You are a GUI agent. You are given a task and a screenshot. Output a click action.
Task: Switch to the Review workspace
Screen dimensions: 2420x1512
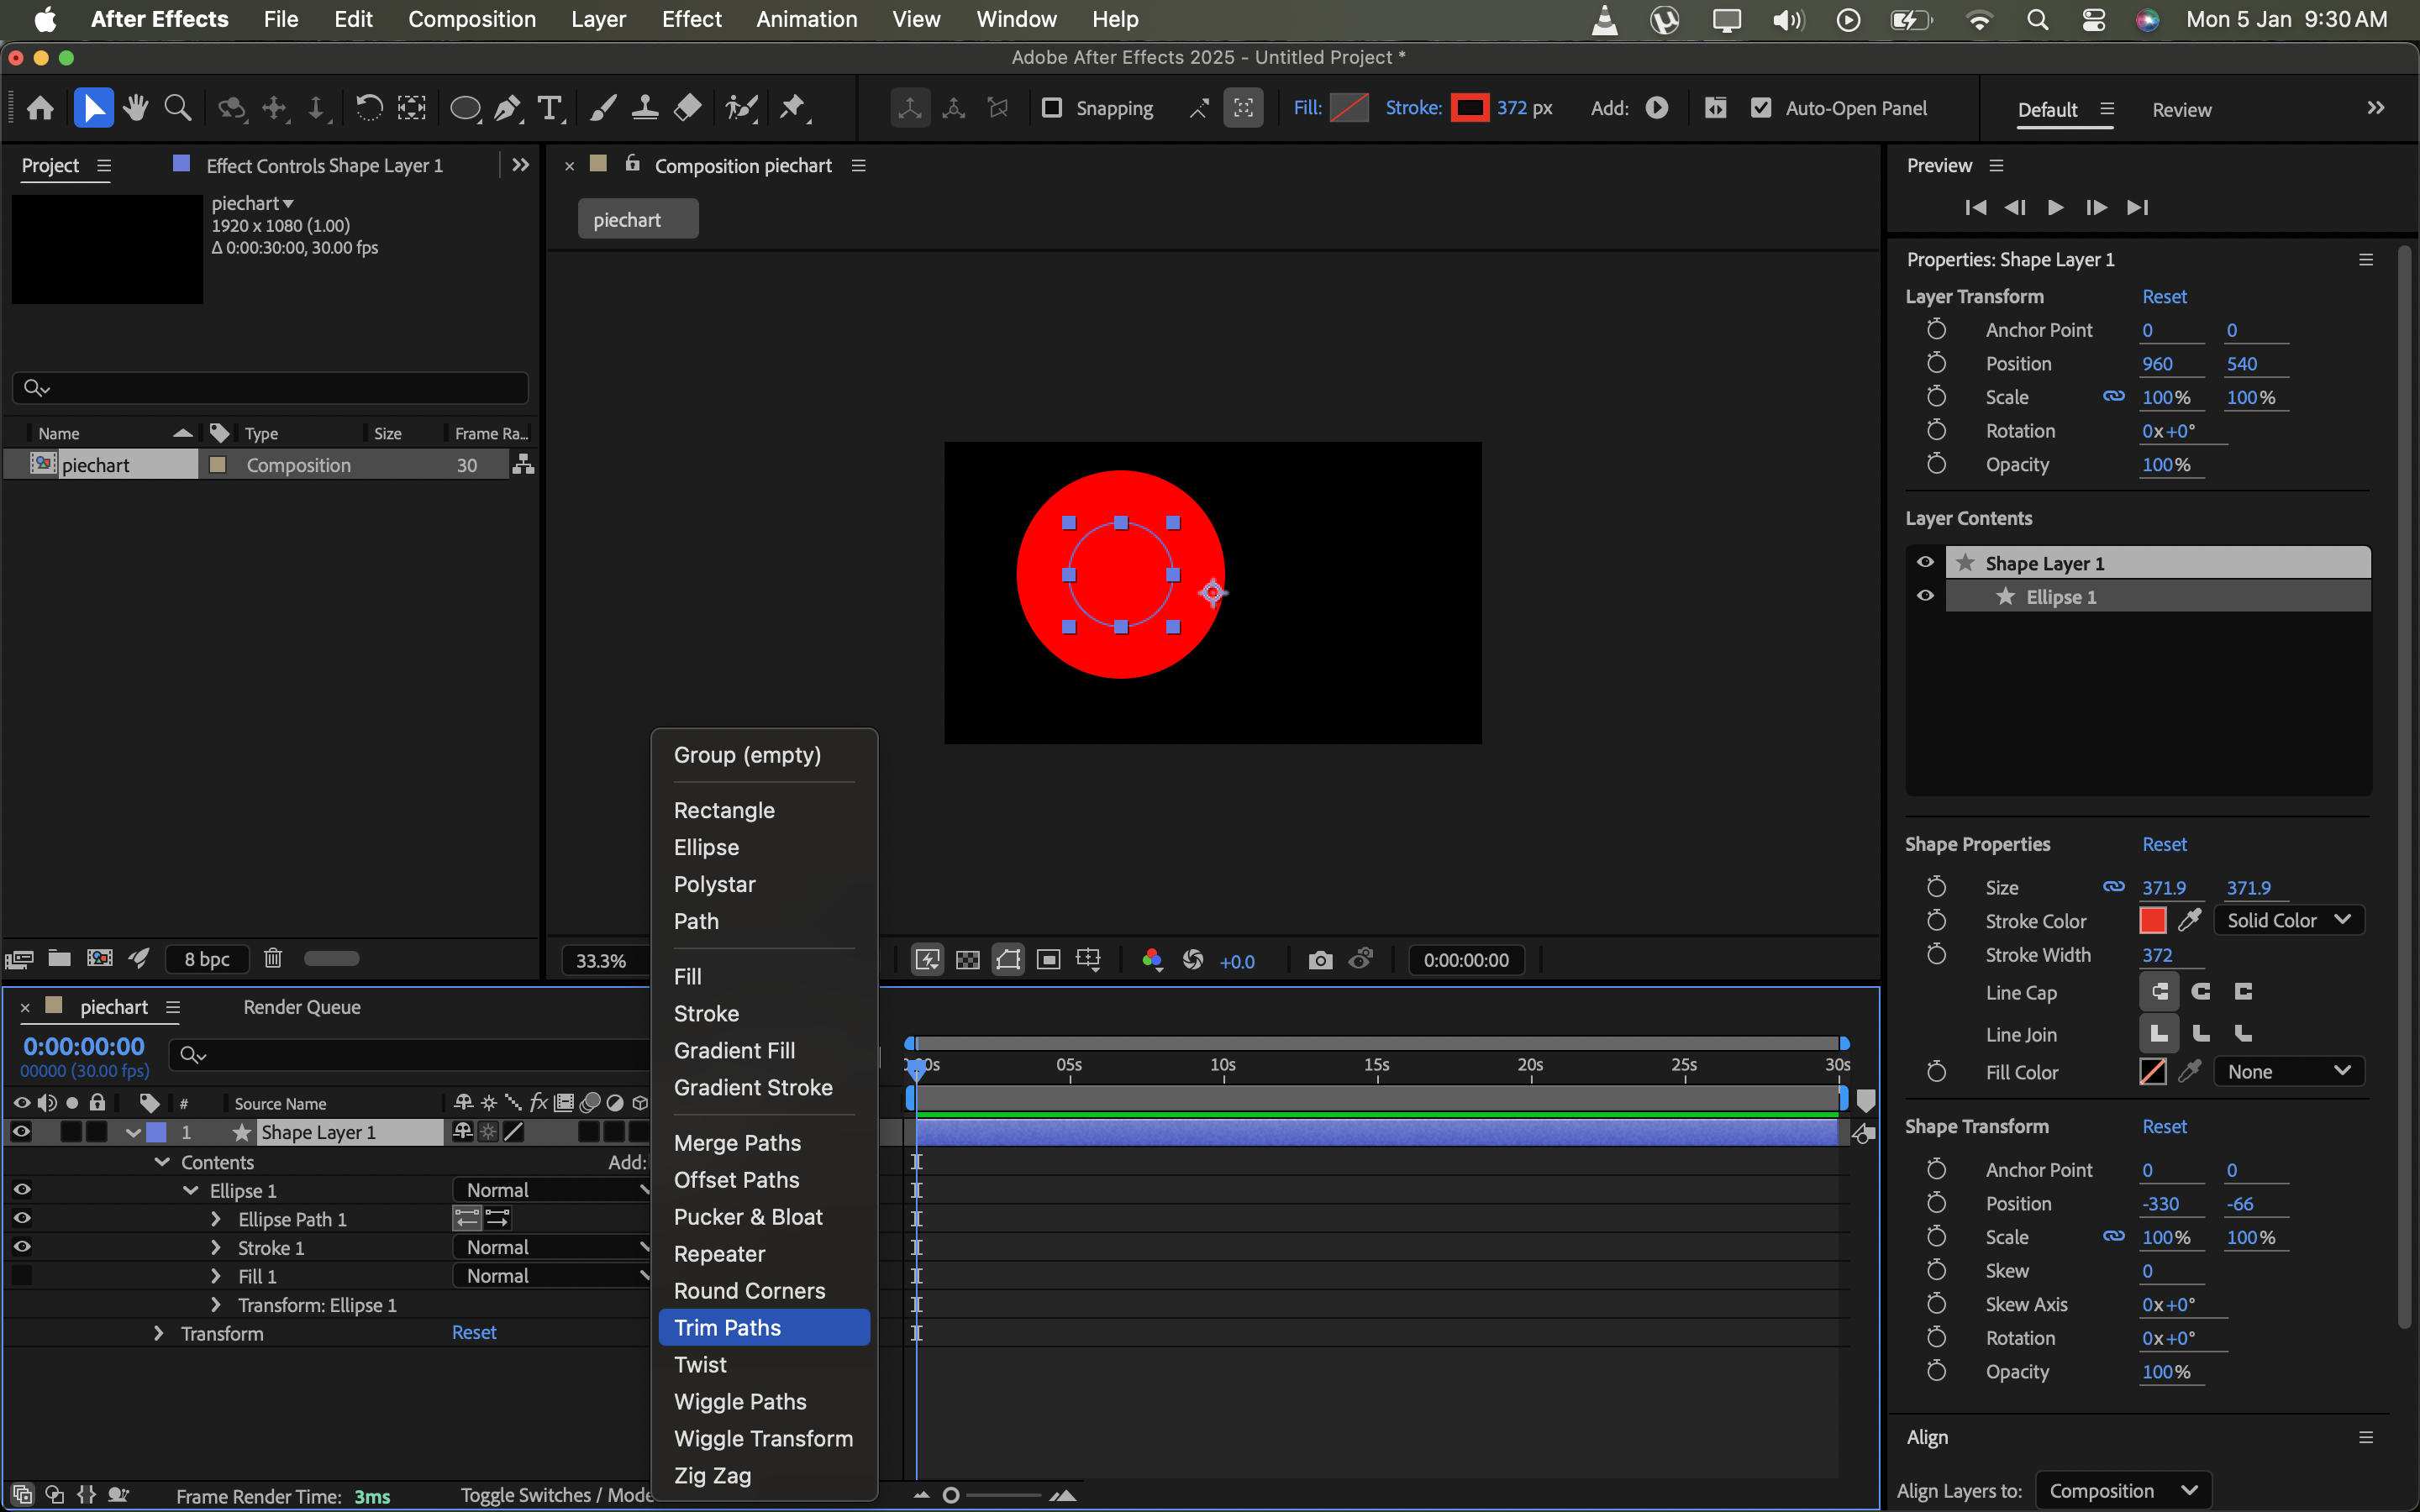click(2181, 109)
